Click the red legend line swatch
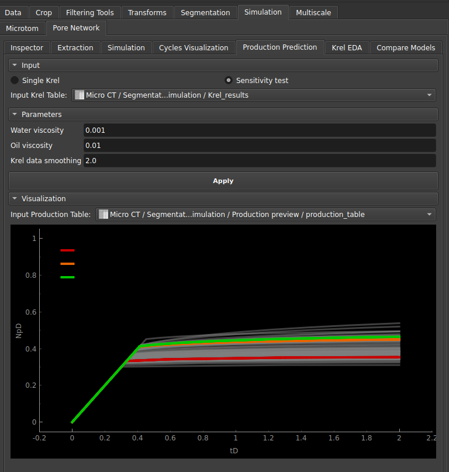This screenshot has height=472, width=449. [x=67, y=250]
